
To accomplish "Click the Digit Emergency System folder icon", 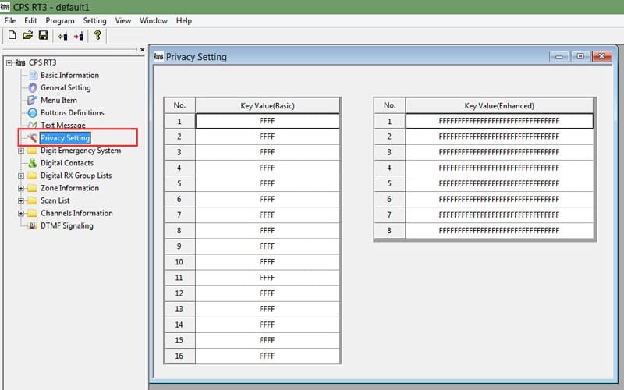I will (33, 151).
